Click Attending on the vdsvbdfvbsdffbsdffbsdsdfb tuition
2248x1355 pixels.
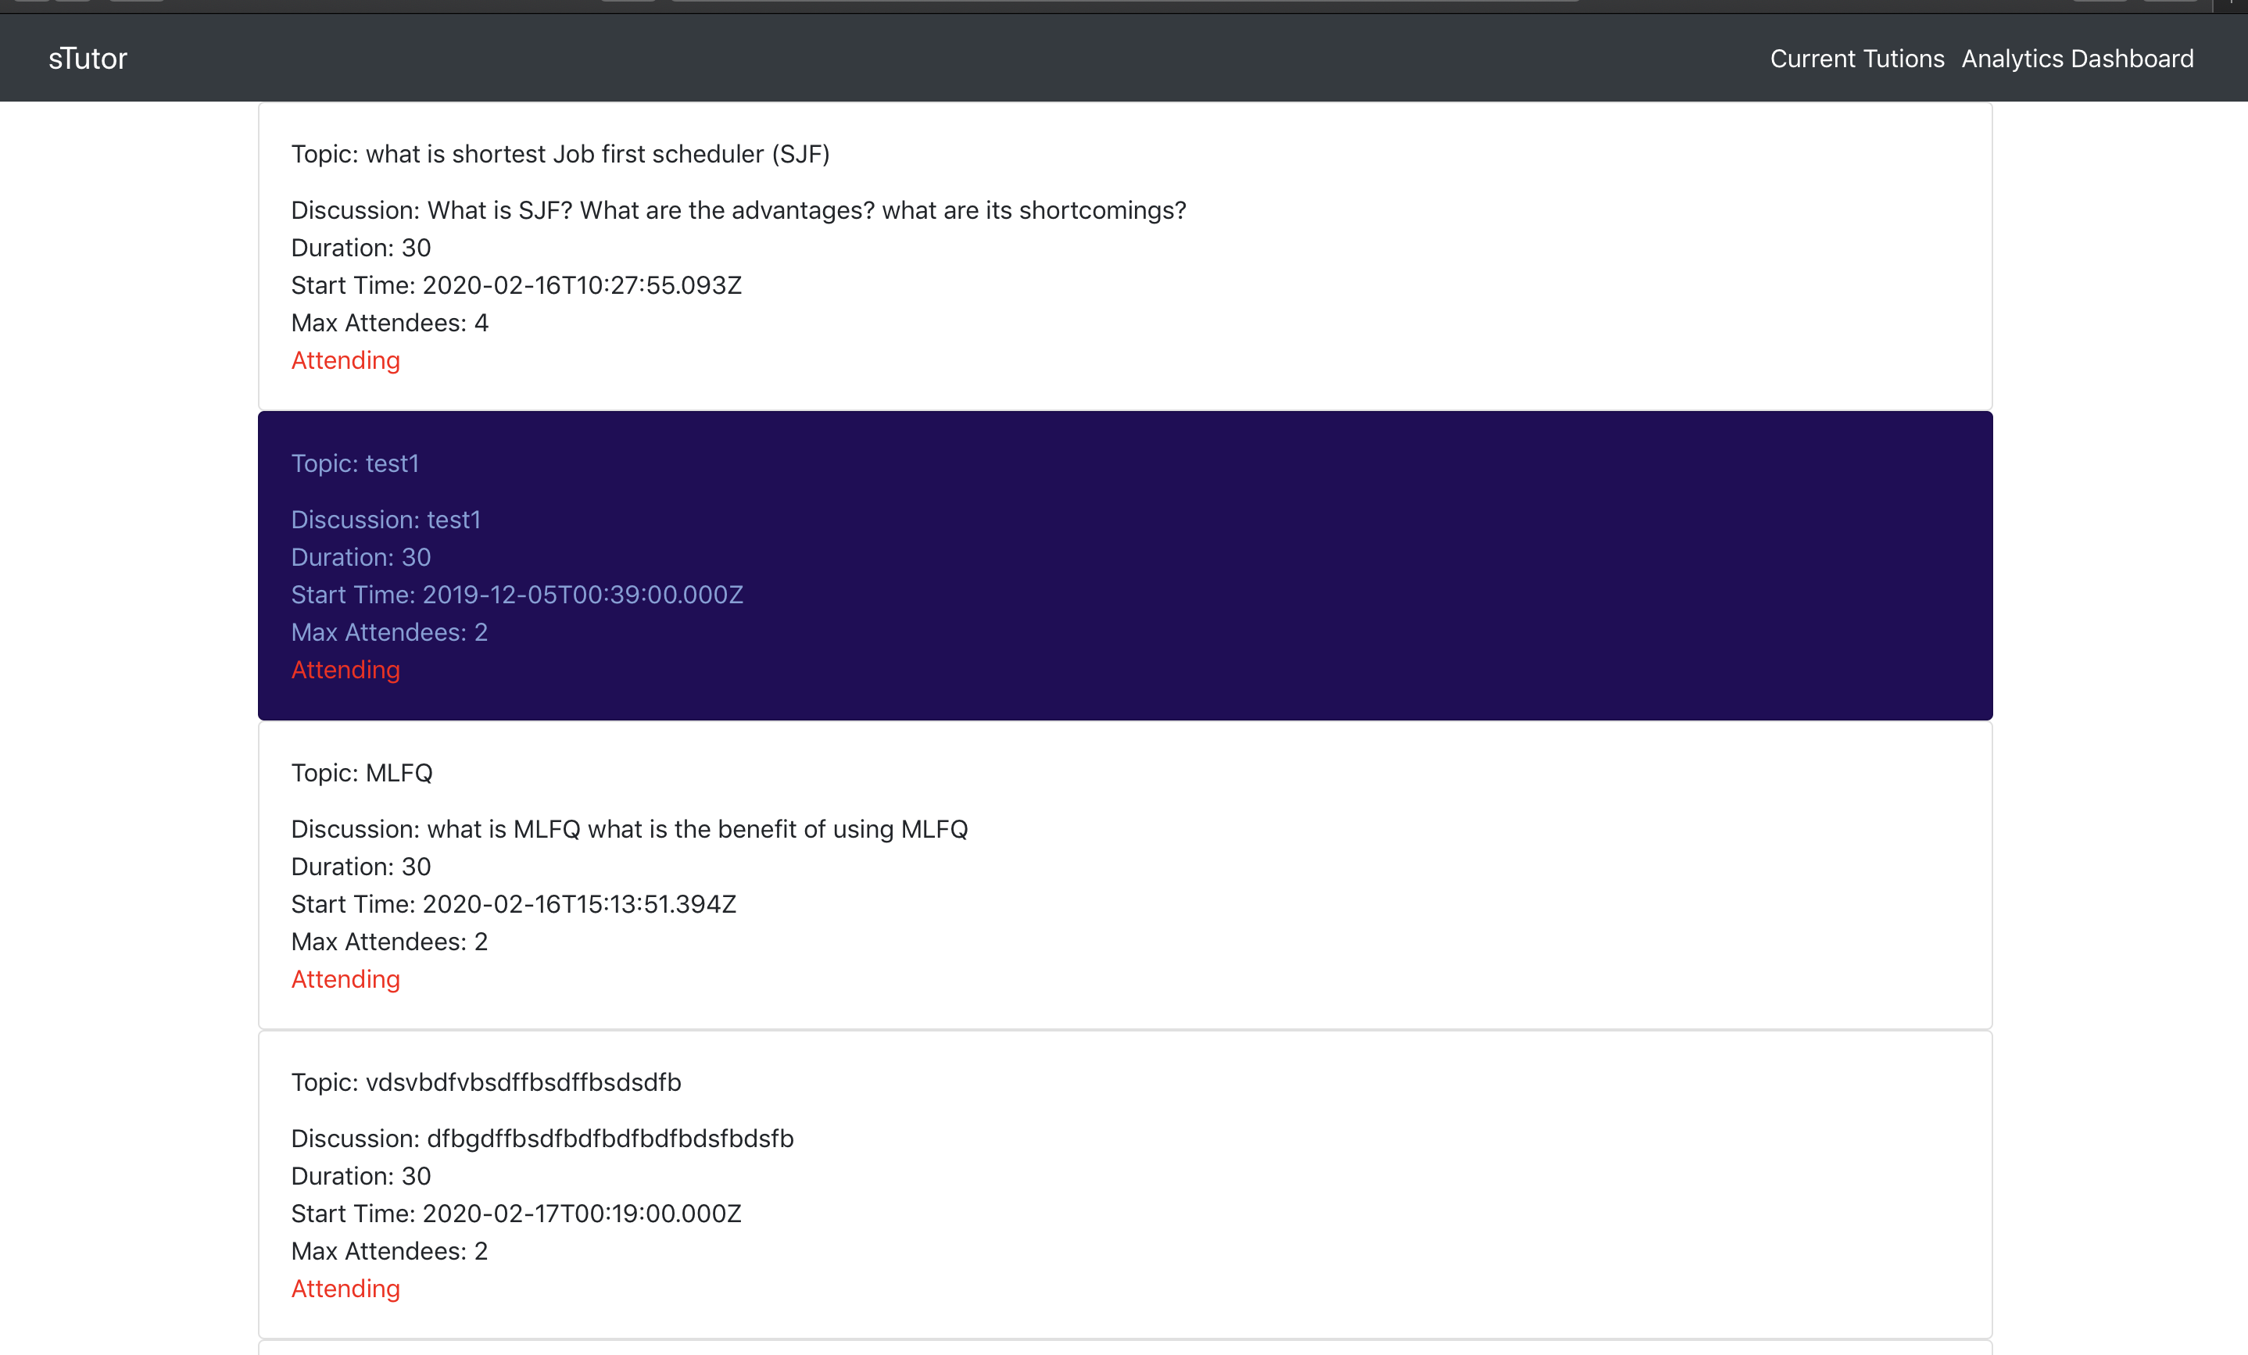pos(345,1288)
